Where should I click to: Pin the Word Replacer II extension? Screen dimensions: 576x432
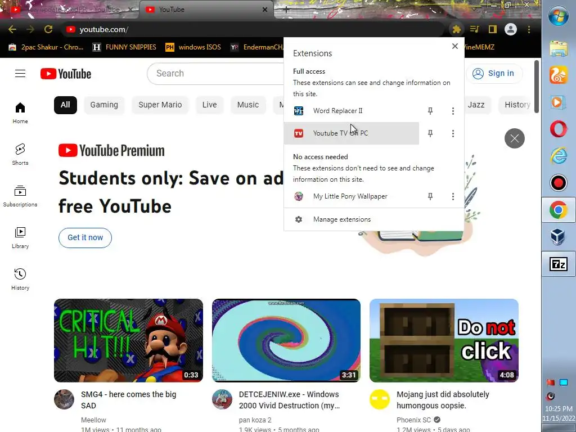(430, 111)
